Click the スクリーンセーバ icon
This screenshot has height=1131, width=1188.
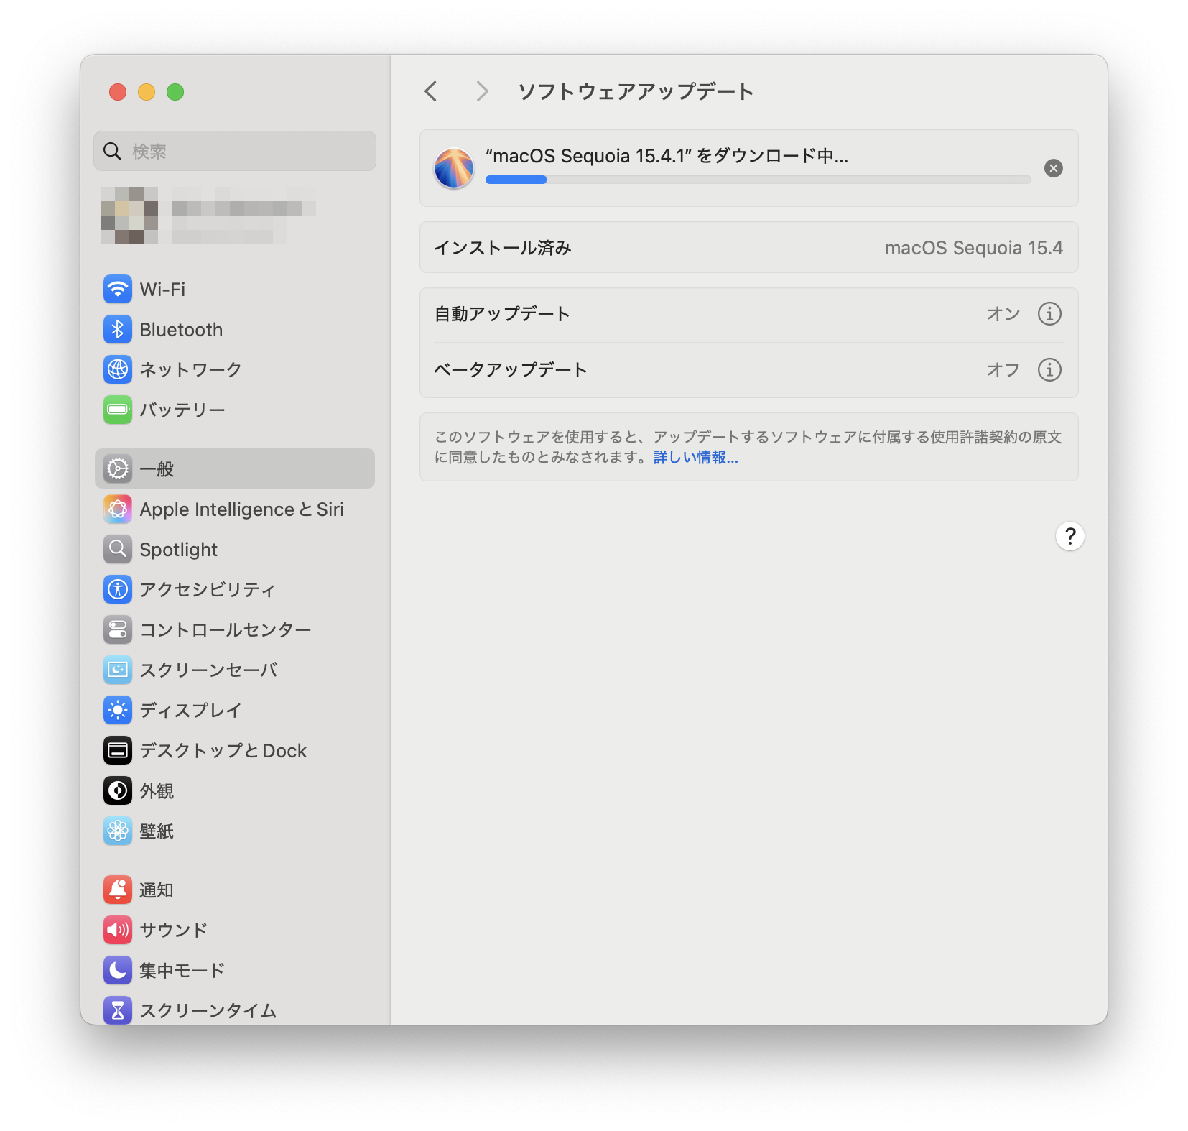[118, 670]
